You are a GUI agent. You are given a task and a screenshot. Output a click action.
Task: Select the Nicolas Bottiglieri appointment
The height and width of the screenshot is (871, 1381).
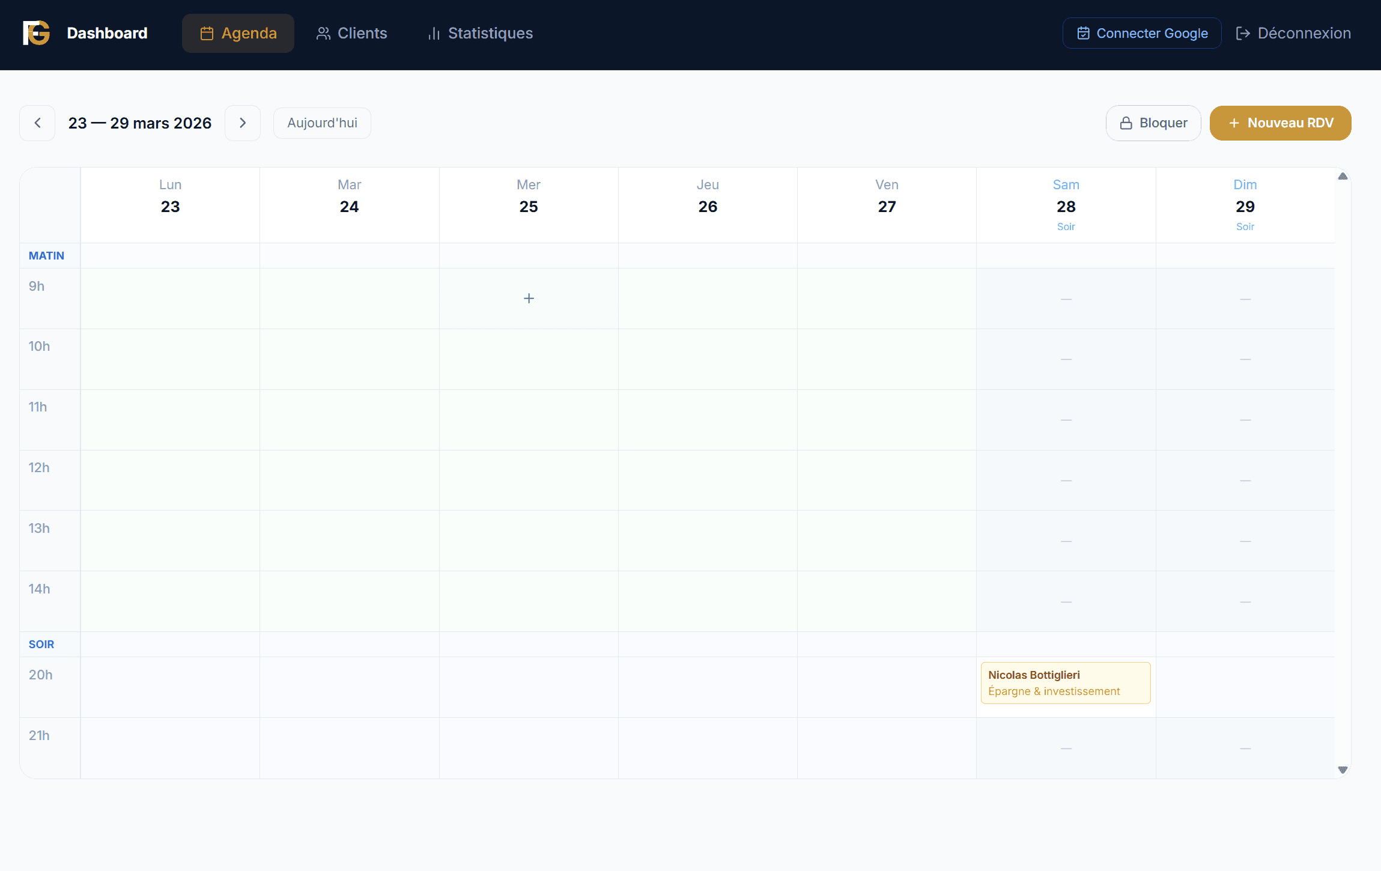coord(1065,683)
